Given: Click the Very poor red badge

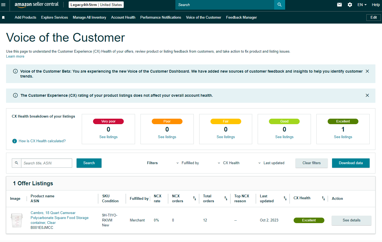Looking at the screenshot, I should [x=108, y=121].
